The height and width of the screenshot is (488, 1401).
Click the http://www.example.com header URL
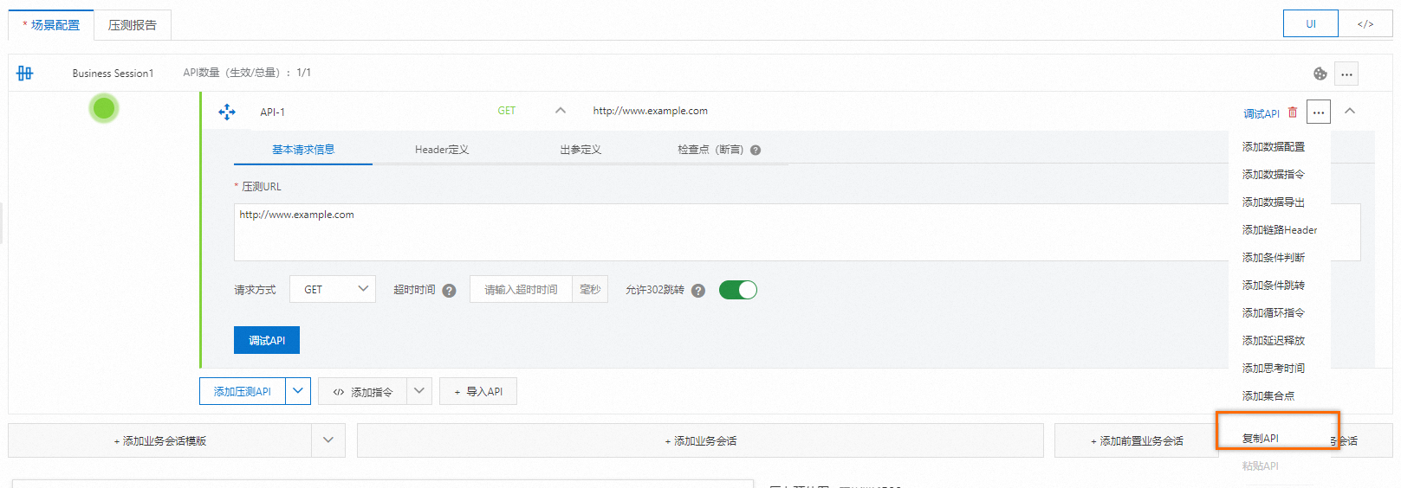coord(650,111)
